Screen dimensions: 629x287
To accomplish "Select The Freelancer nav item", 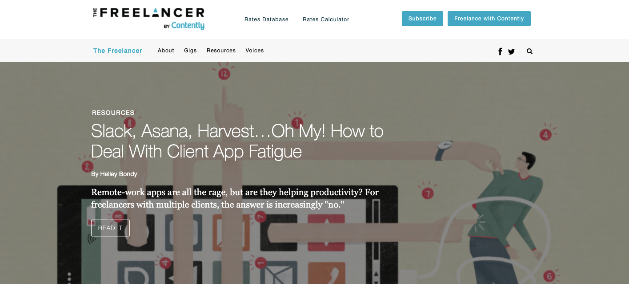I will coord(118,51).
